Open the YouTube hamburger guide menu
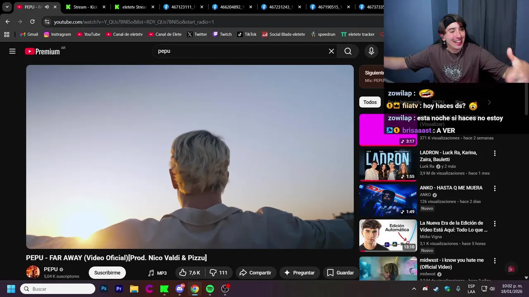Image resolution: width=529 pixels, height=297 pixels. (x=12, y=51)
